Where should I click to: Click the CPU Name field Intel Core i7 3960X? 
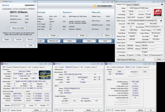(25, 71)
